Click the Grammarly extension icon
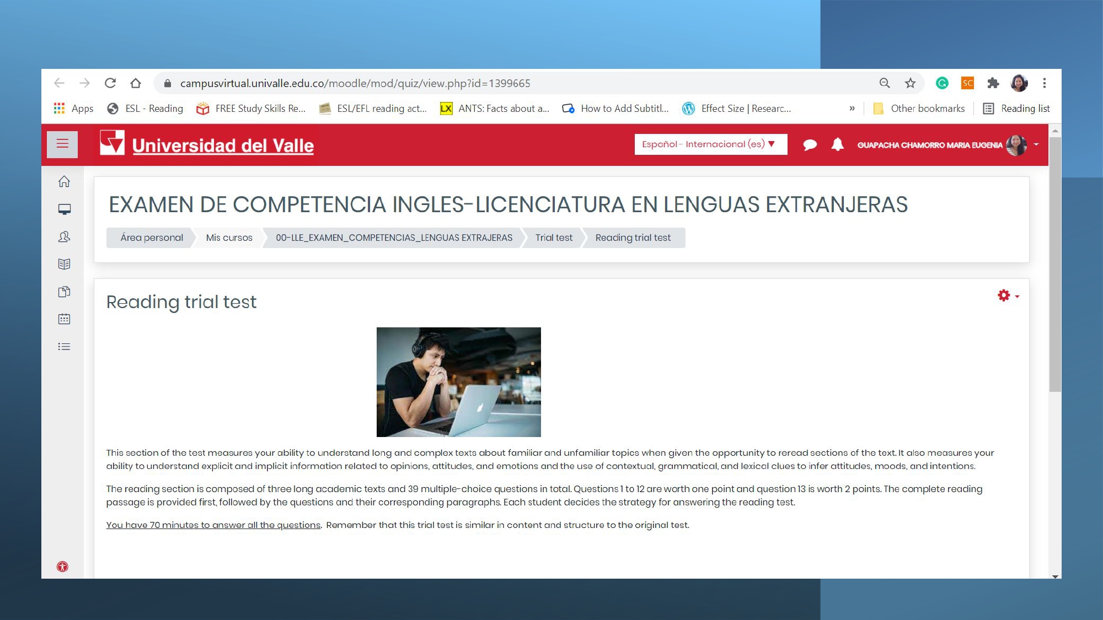This screenshot has height=620, width=1103. 942,83
